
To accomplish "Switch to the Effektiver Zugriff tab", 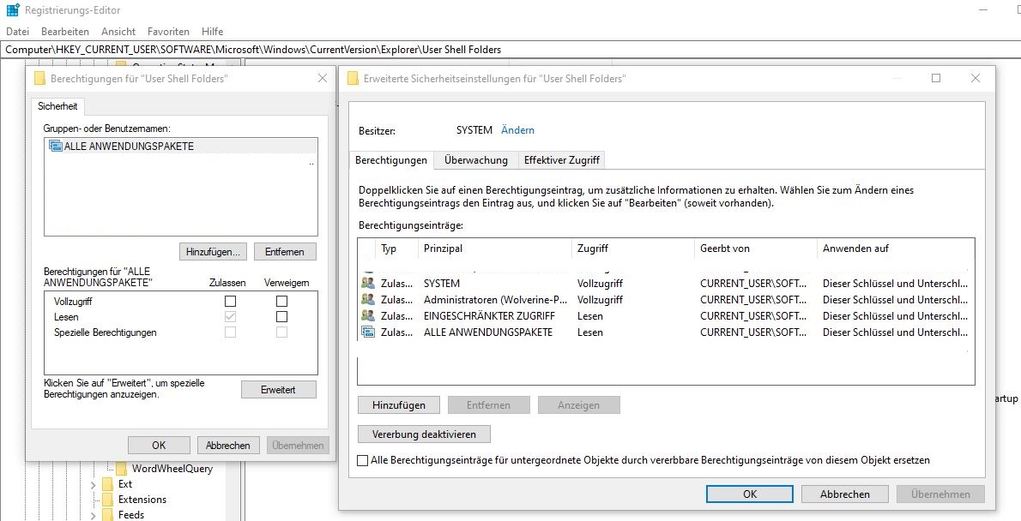I will (561, 159).
